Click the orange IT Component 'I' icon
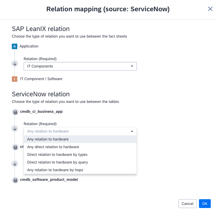 tap(15, 79)
